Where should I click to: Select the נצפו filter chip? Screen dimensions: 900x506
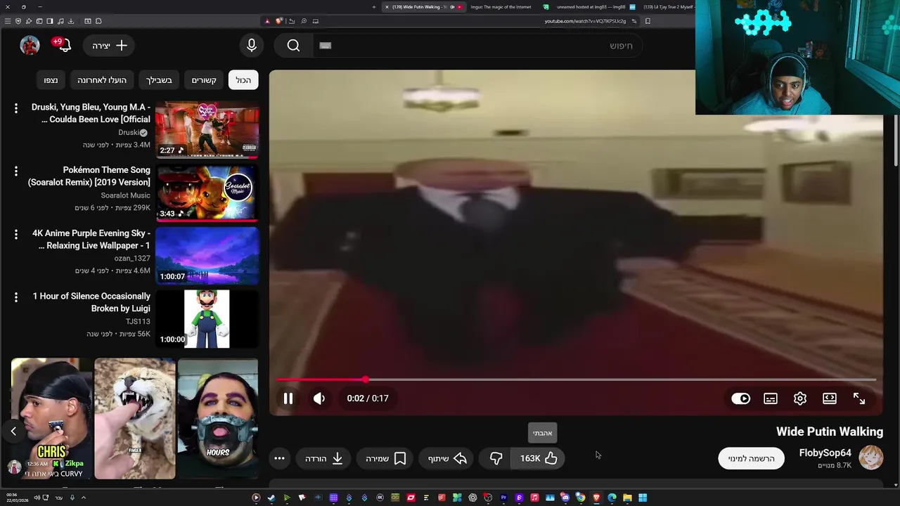tap(51, 80)
